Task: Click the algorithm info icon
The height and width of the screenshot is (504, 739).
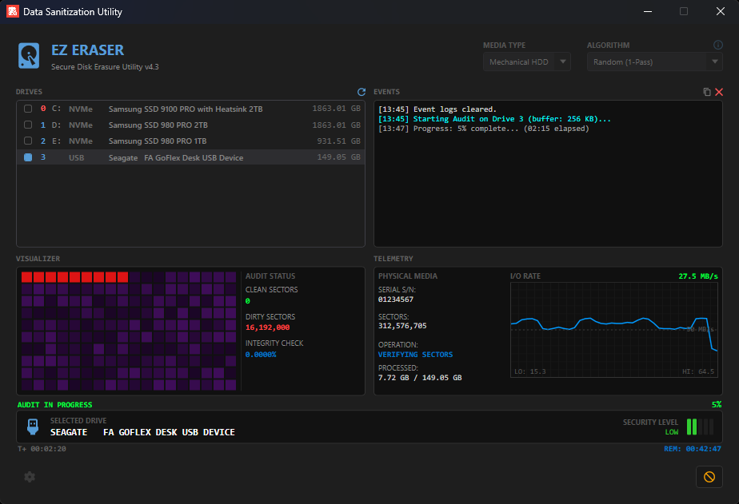Action: pos(717,45)
